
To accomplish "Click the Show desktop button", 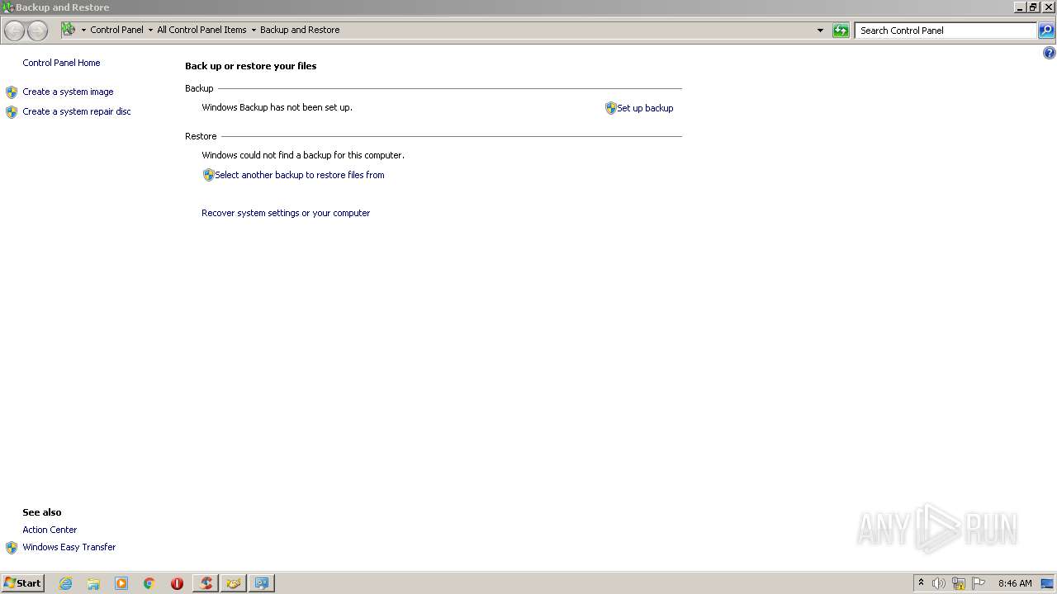I will pyautogui.click(x=1047, y=583).
